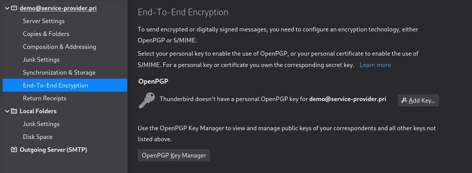Click the Add Key... button

418,100
